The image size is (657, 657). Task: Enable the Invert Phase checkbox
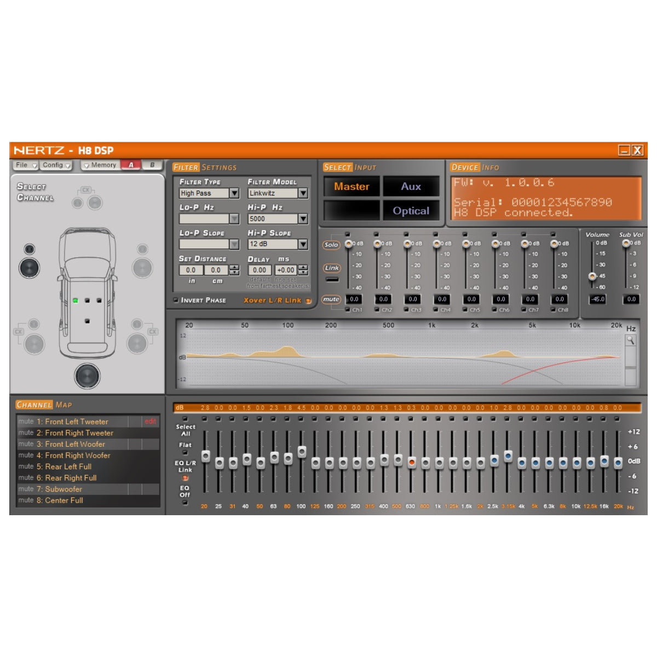pyautogui.click(x=176, y=300)
